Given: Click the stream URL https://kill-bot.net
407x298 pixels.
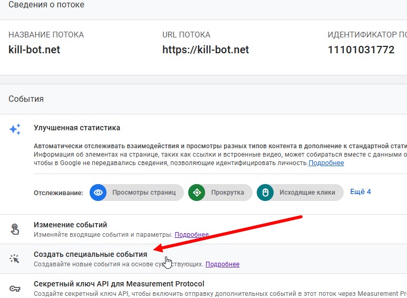Looking at the screenshot, I should [206, 50].
